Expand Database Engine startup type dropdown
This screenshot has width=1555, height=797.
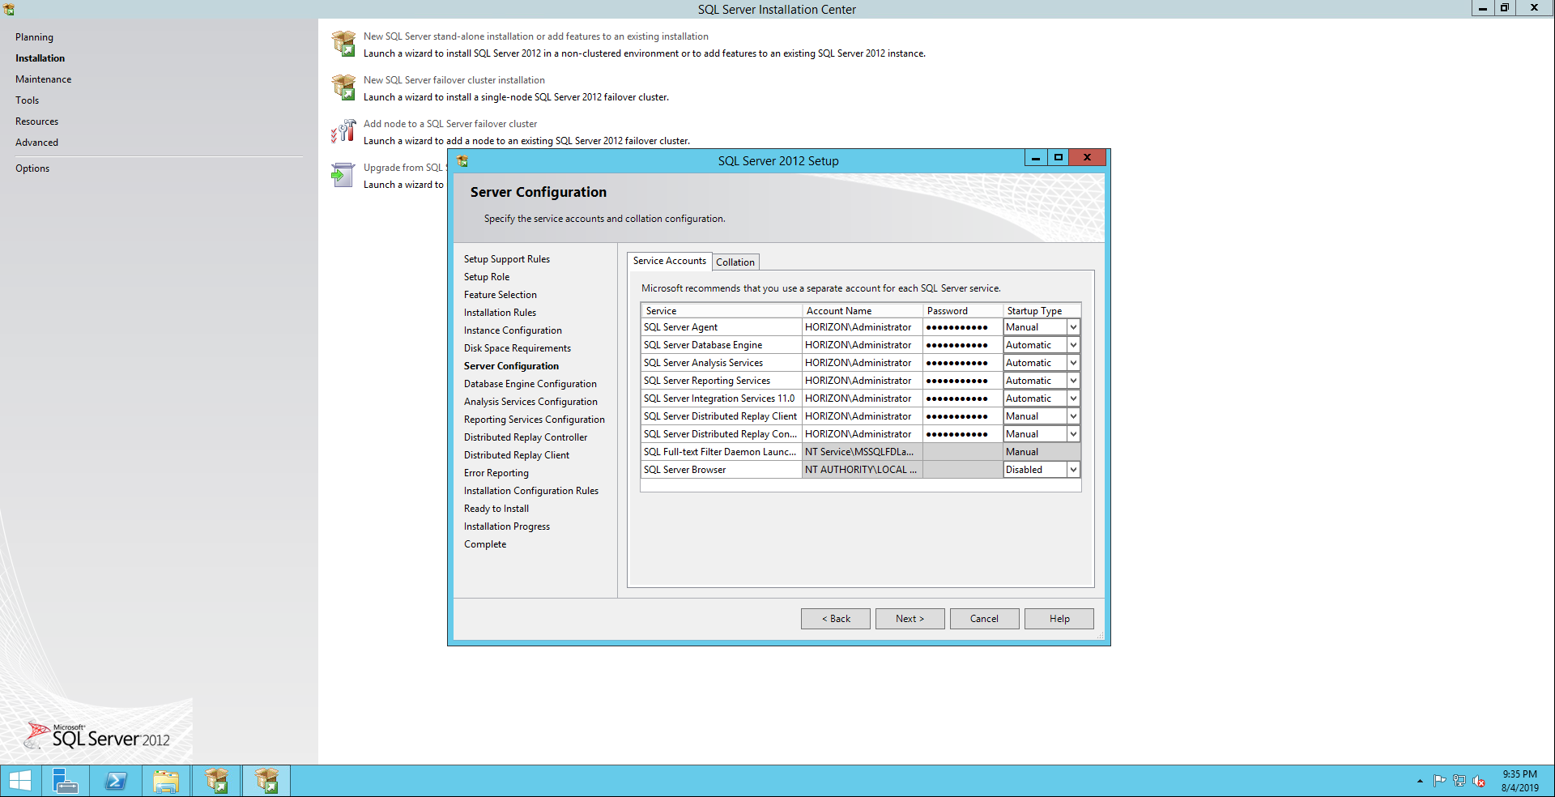click(x=1073, y=345)
